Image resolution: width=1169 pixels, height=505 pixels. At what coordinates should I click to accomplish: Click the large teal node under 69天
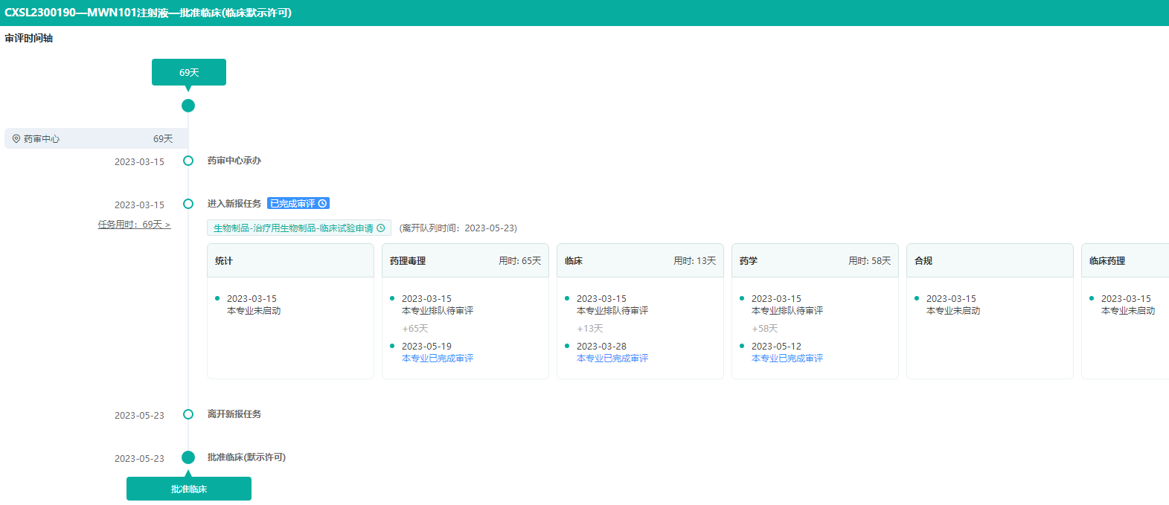tap(188, 106)
